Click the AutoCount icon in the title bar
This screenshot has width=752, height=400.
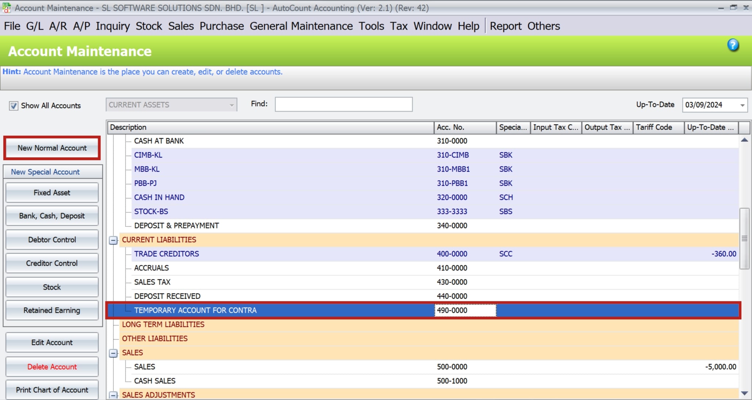[x=6, y=7]
